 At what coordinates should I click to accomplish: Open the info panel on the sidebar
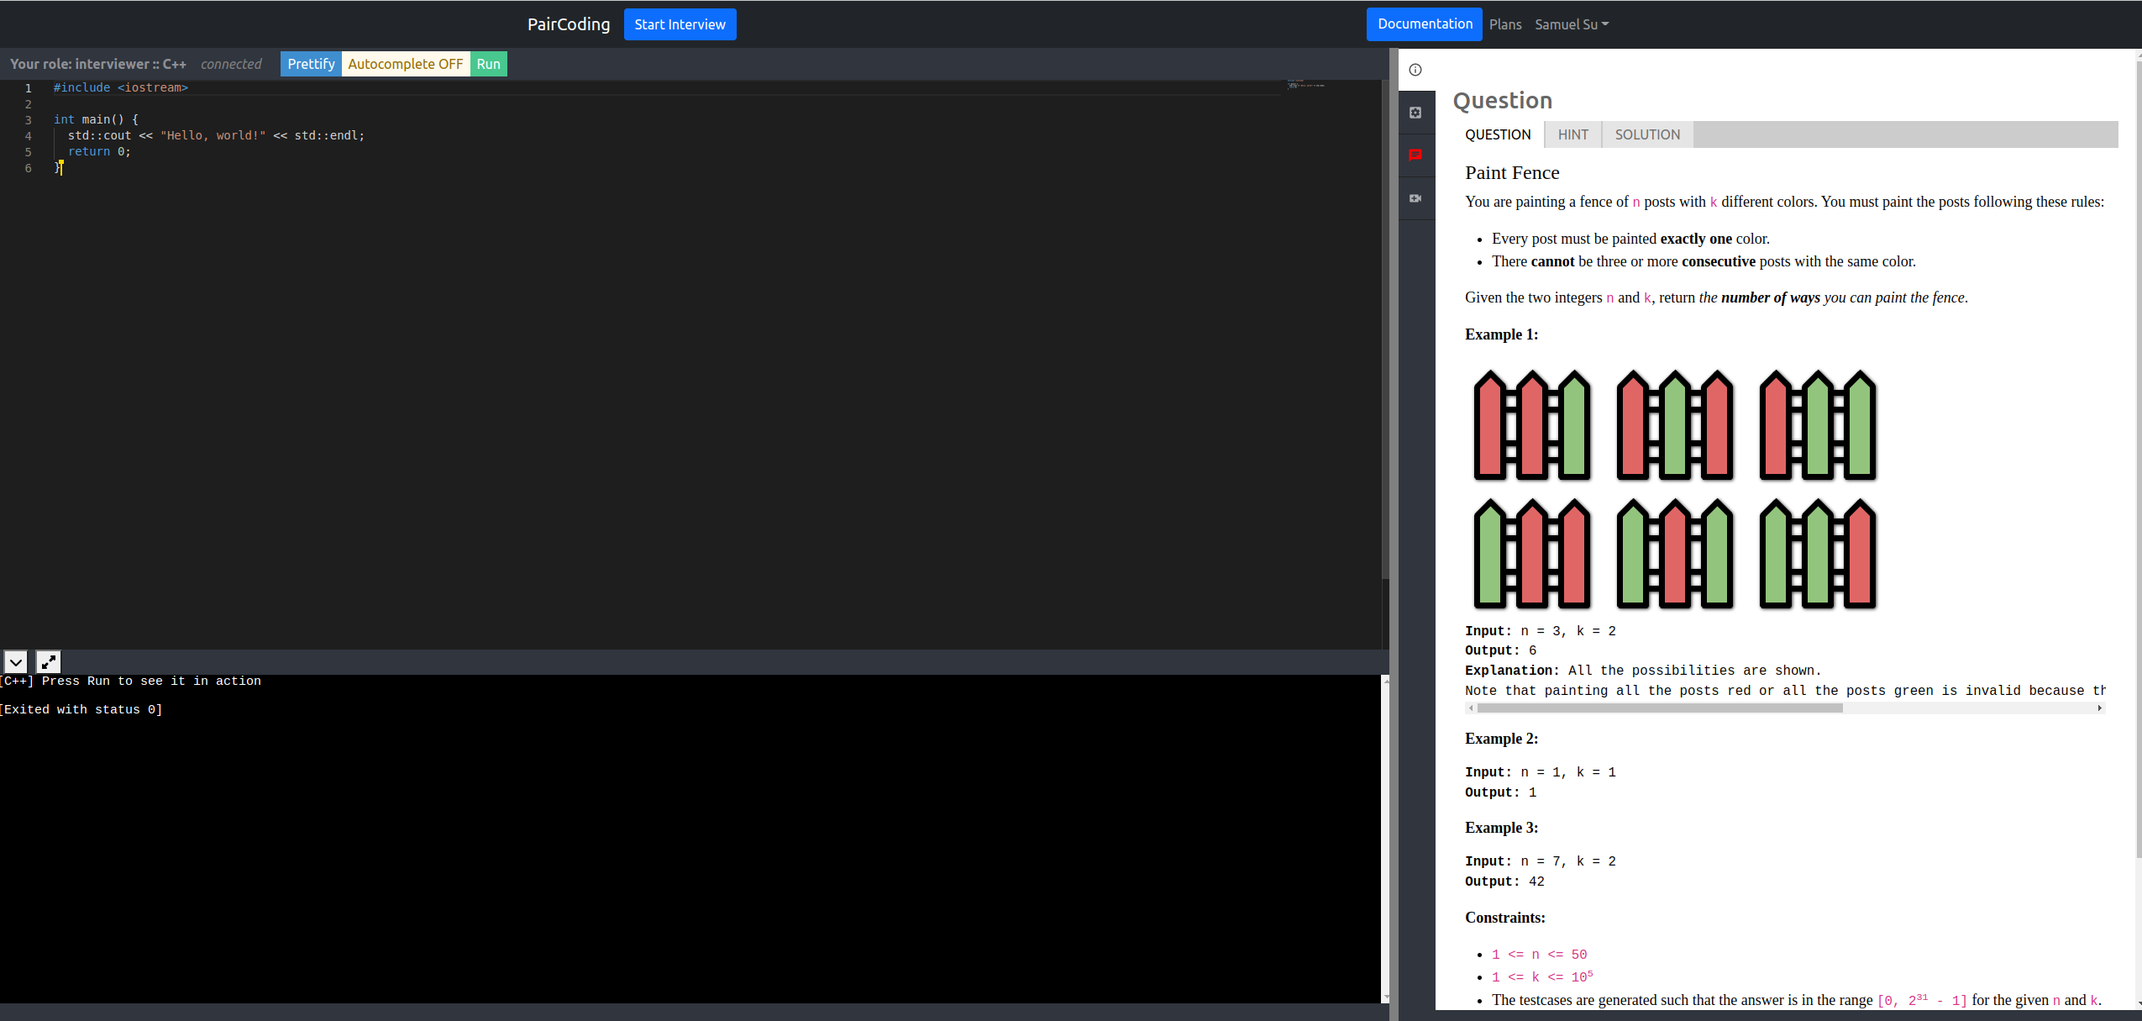(1416, 70)
